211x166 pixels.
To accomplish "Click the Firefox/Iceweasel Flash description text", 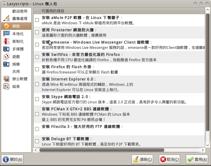I will (x=80, y=72).
